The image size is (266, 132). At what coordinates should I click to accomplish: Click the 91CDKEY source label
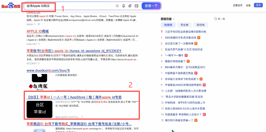point(32,63)
